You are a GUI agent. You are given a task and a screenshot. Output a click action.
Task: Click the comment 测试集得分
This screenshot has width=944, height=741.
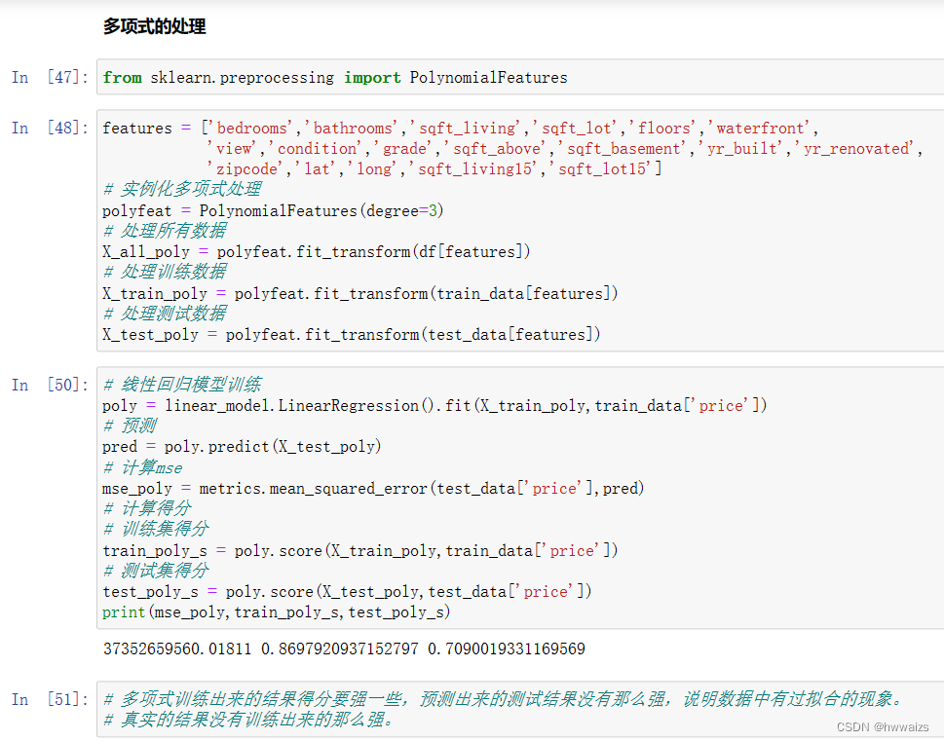pos(155,571)
